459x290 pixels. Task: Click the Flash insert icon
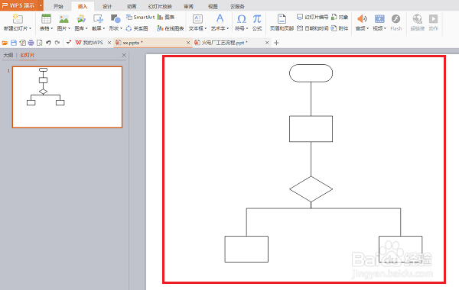(x=396, y=19)
